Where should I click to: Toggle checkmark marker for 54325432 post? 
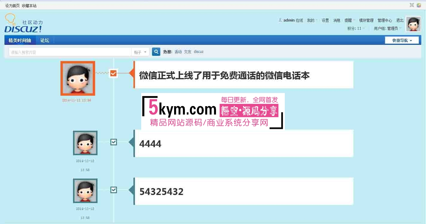(114, 190)
